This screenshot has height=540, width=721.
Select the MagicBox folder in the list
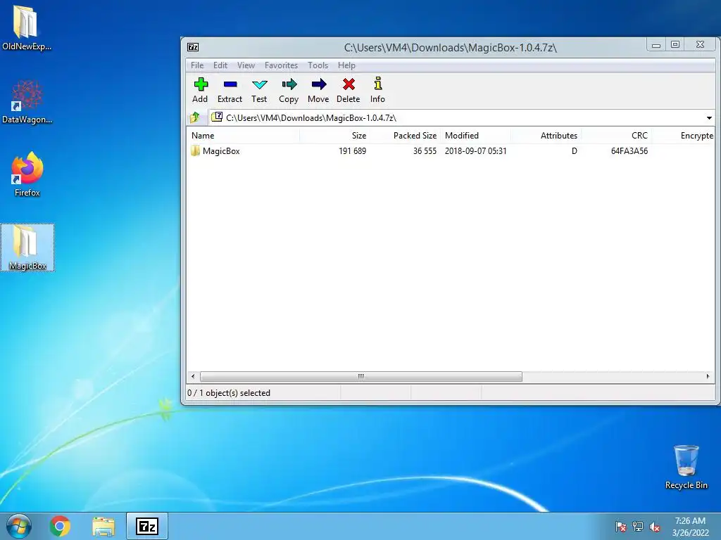pyautogui.click(x=215, y=151)
